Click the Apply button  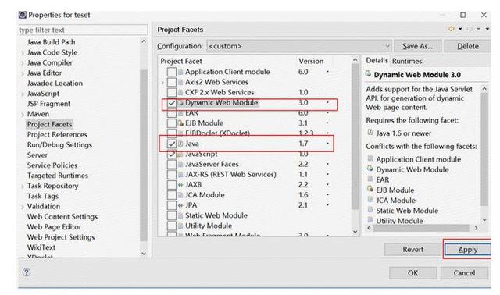[x=467, y=250]
